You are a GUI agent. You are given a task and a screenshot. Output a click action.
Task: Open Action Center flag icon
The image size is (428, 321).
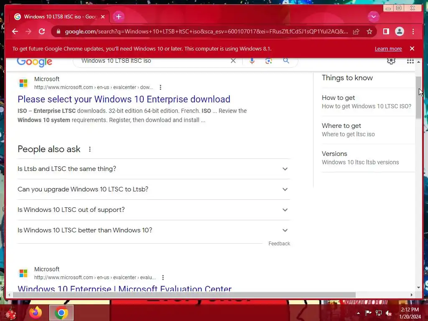[x=368, y=313]
